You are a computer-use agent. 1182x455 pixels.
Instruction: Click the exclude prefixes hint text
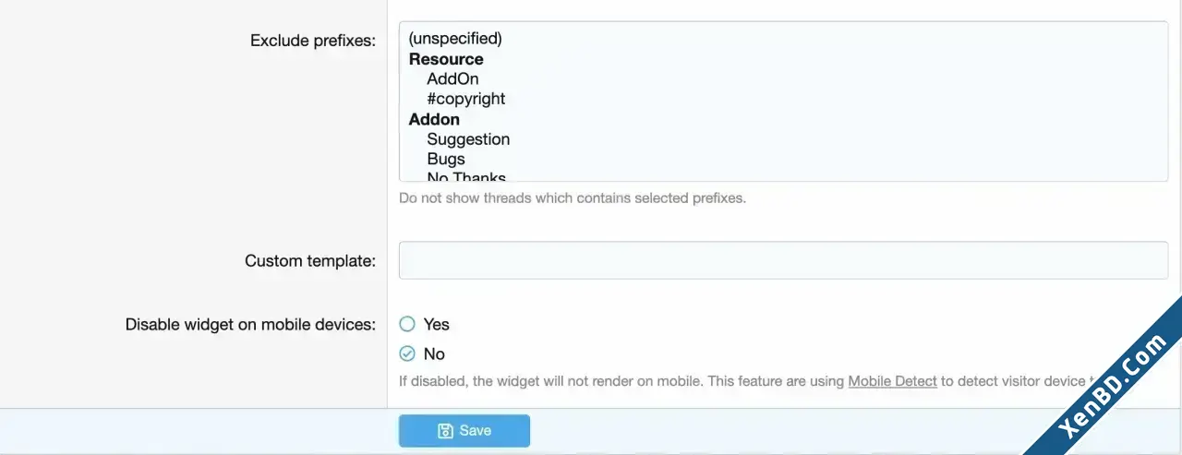[573, 198]
